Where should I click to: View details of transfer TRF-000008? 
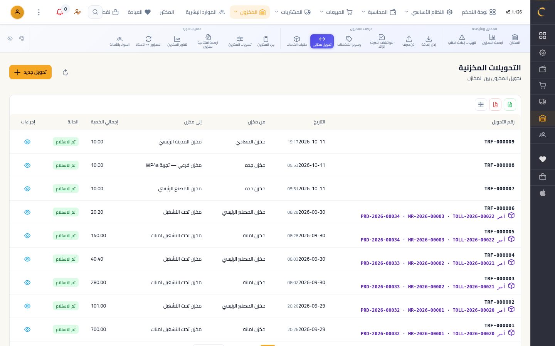click(x=27, y=165)
